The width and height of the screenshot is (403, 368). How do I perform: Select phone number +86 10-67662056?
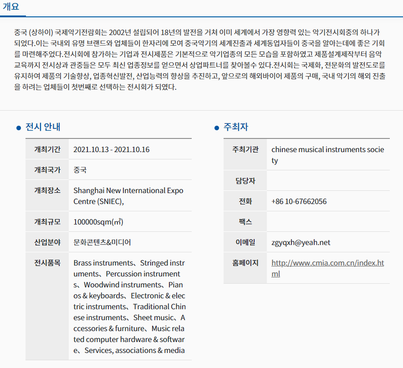[x=299, y=201]
